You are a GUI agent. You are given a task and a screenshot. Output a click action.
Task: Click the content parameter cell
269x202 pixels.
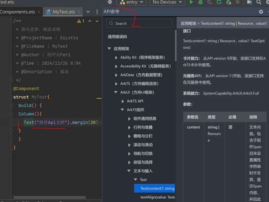[x=193, y=127]
